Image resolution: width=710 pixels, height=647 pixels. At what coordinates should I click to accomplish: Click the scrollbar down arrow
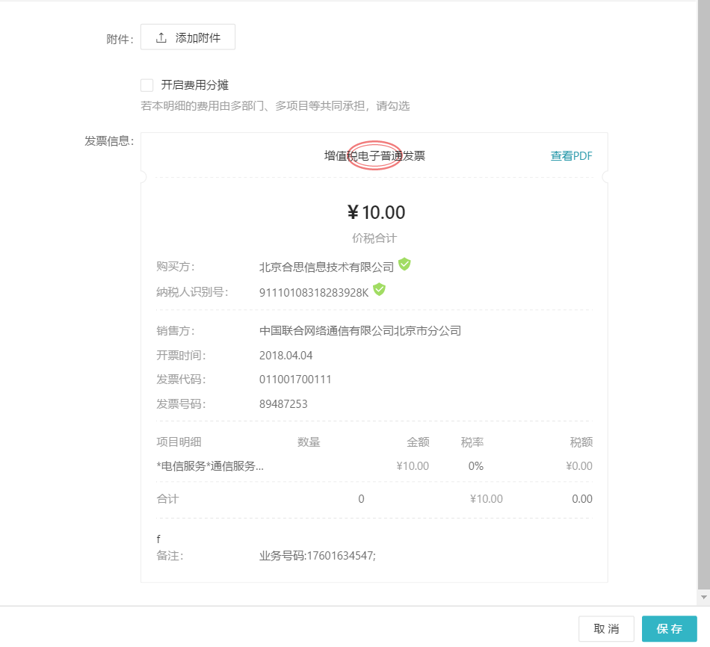click(x=704, y=597)
